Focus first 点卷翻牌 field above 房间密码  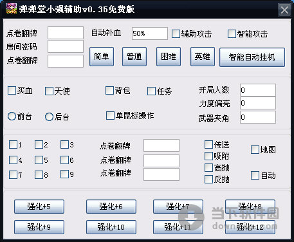point(66,33)
